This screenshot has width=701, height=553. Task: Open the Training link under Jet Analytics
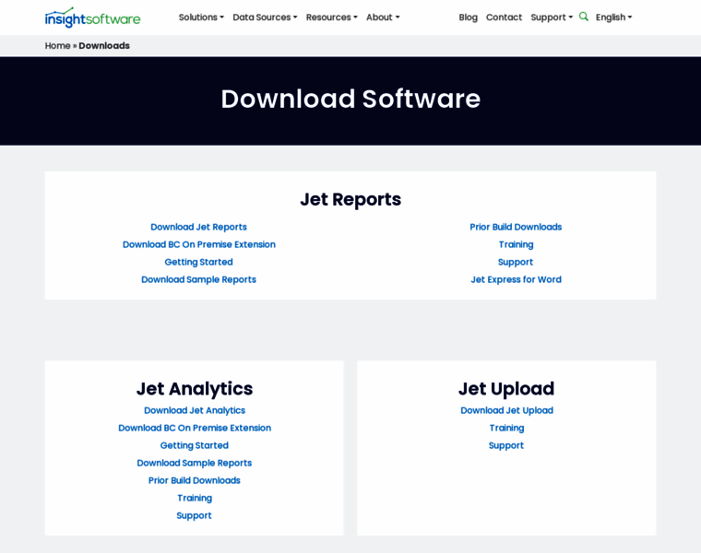click(x=195, y=498)
